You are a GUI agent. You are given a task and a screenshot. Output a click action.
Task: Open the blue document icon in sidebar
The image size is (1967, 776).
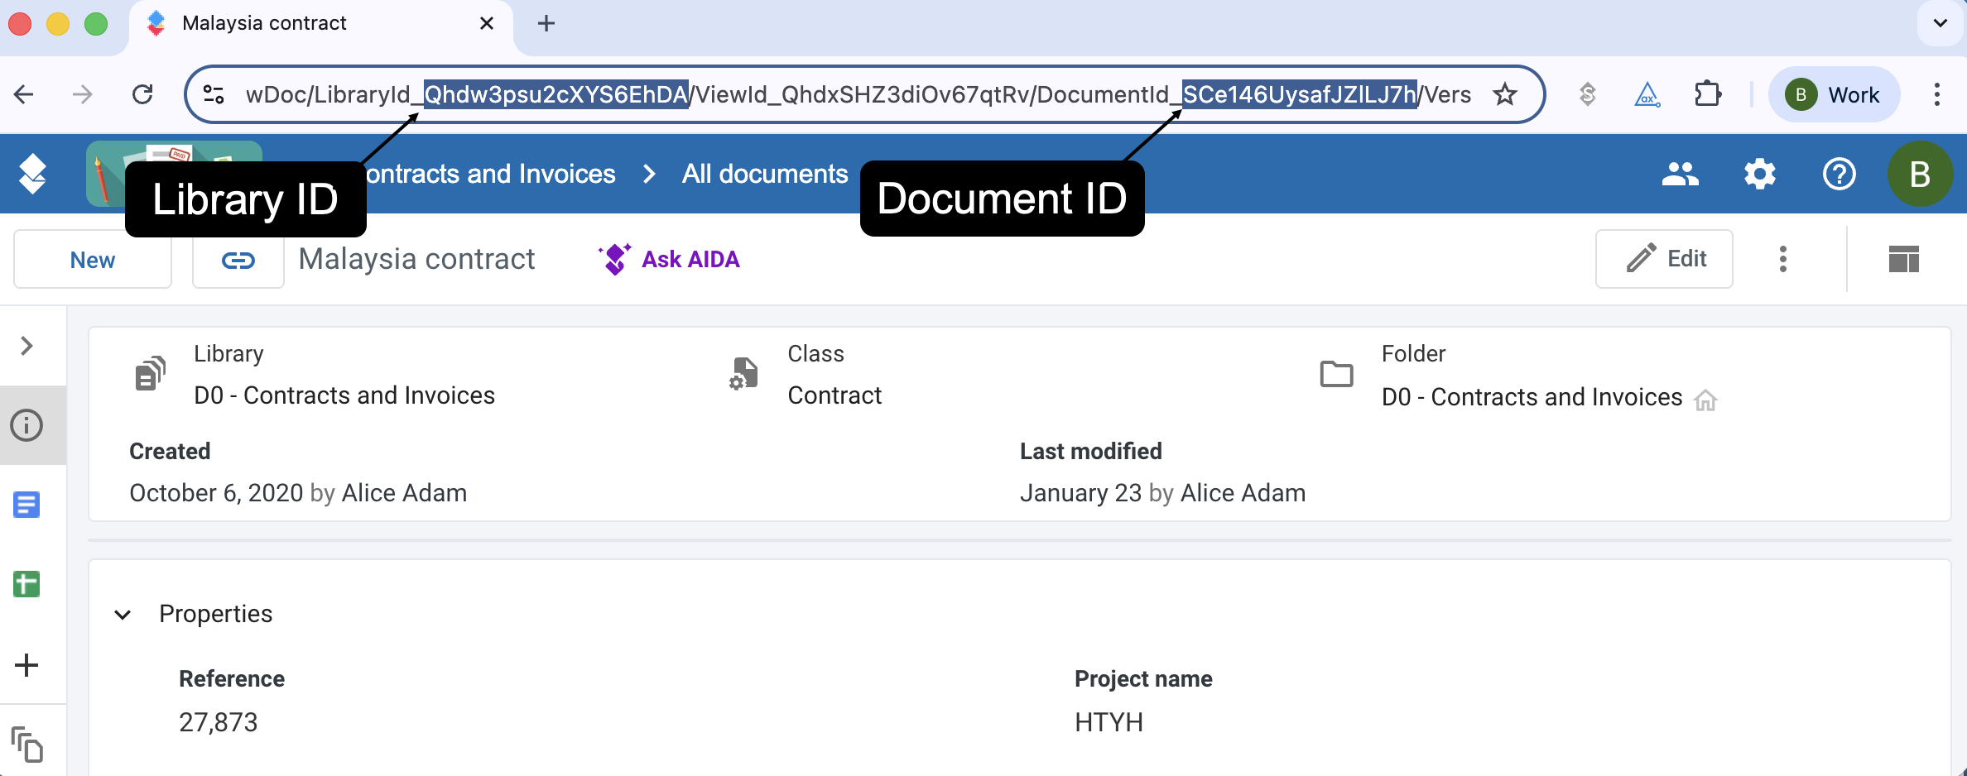(x=26, y=505)
